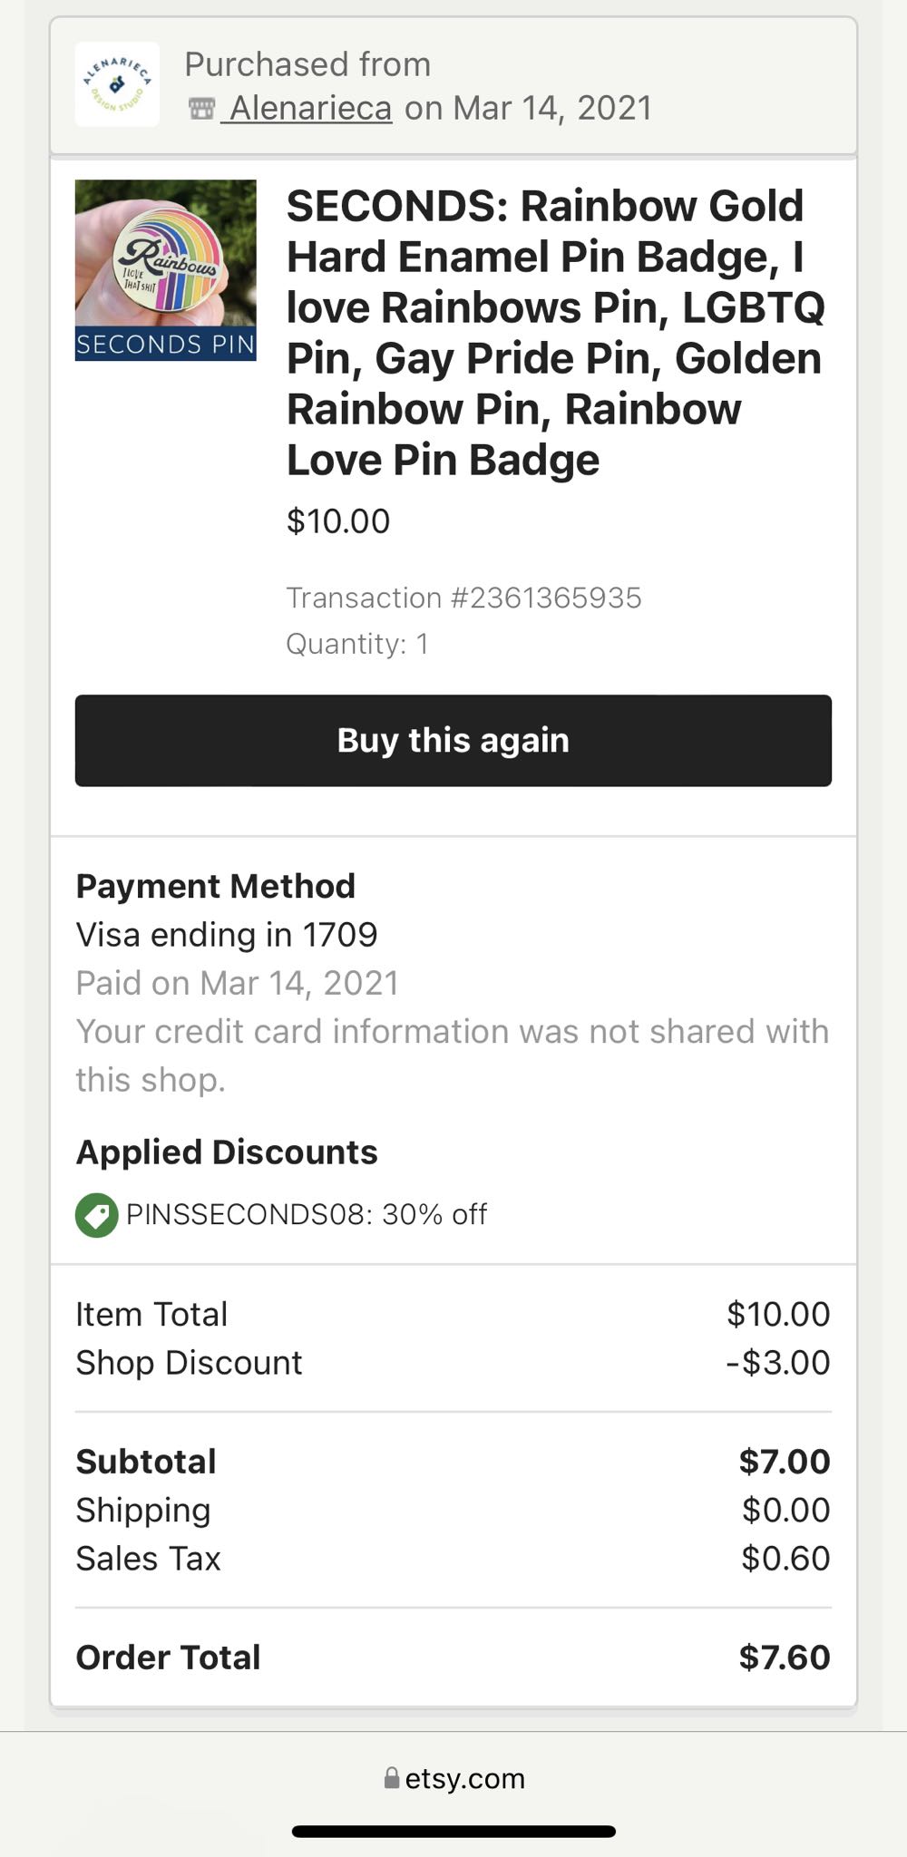This screenshot has height=1857, width=907.
Task: Click the green discount tag icon
Action: click(x=96, y=1215)
